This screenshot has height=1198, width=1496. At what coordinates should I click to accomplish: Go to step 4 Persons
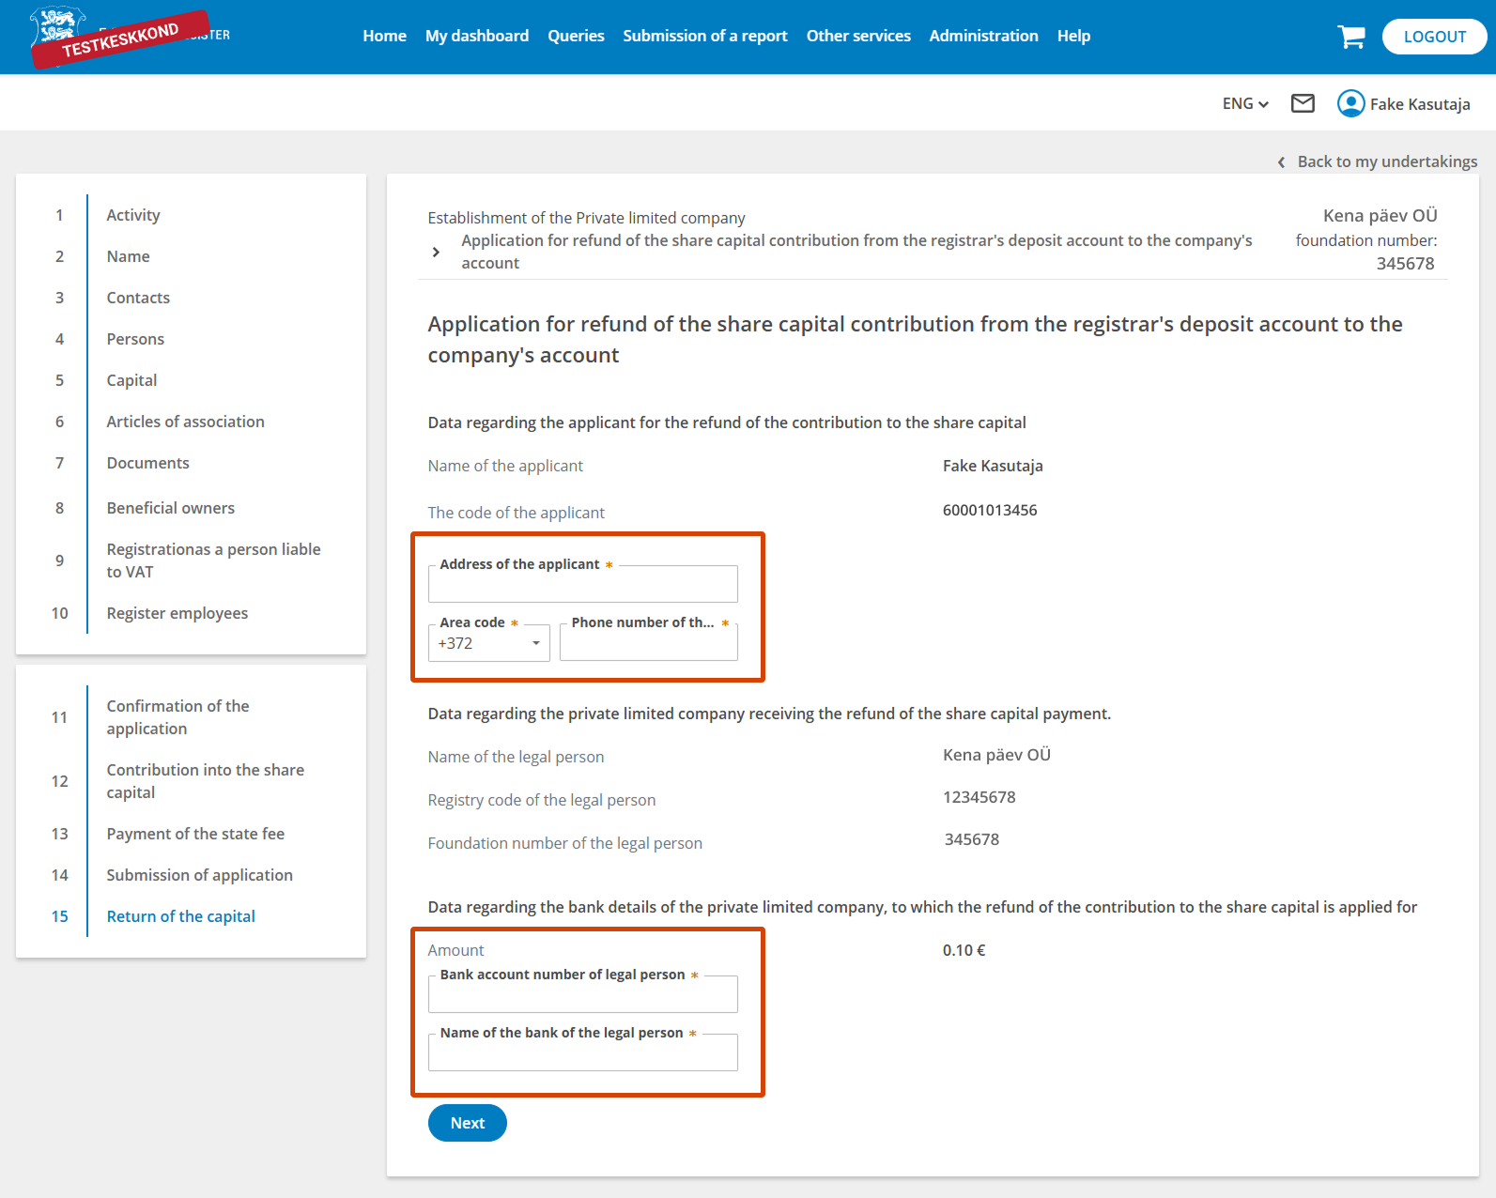135,339
